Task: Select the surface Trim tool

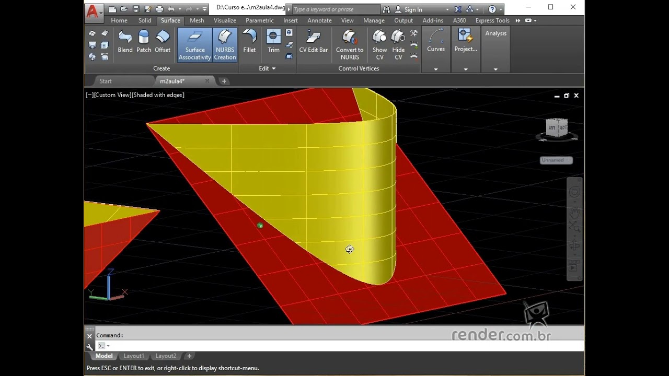Action: pos(273,41)
